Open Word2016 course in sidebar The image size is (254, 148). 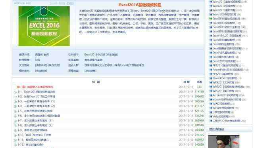227,2
